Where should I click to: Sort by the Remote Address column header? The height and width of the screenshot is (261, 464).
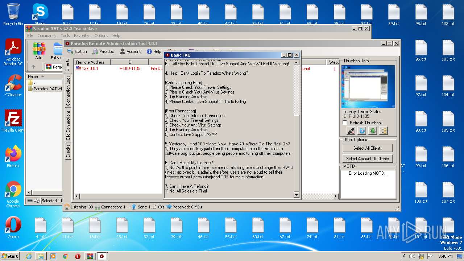pos(92,62)
